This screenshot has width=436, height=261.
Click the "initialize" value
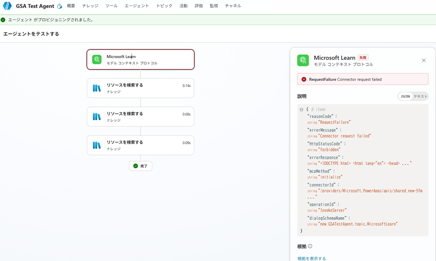tap(330, 177)
